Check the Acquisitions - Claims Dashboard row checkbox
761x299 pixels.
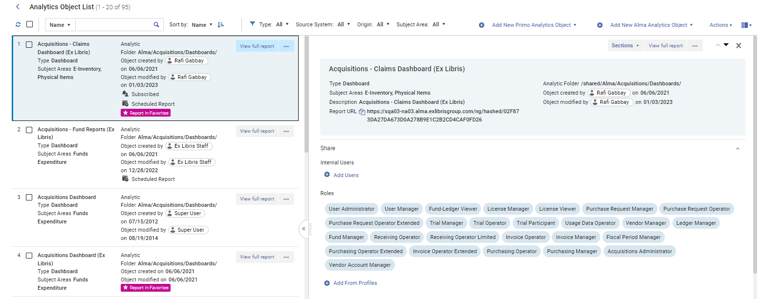[29, 44]
